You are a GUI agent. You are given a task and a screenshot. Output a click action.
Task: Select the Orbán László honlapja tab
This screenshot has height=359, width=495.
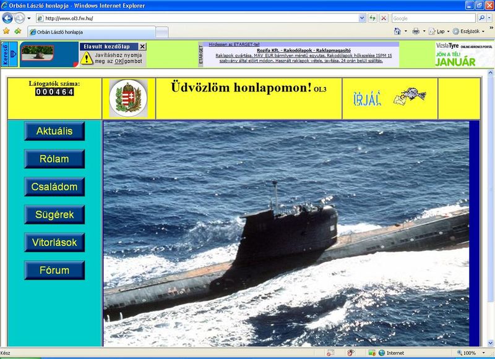pyautogui.click(x=91, y=32)
